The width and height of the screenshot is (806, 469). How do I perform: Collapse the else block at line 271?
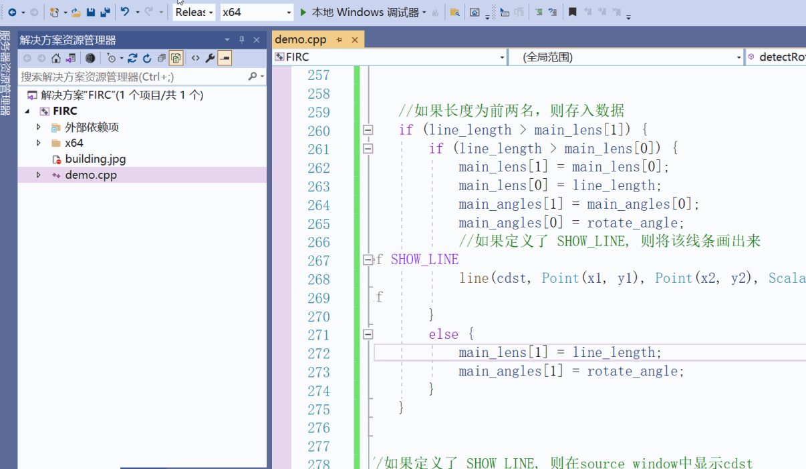[x=368, y=334]
